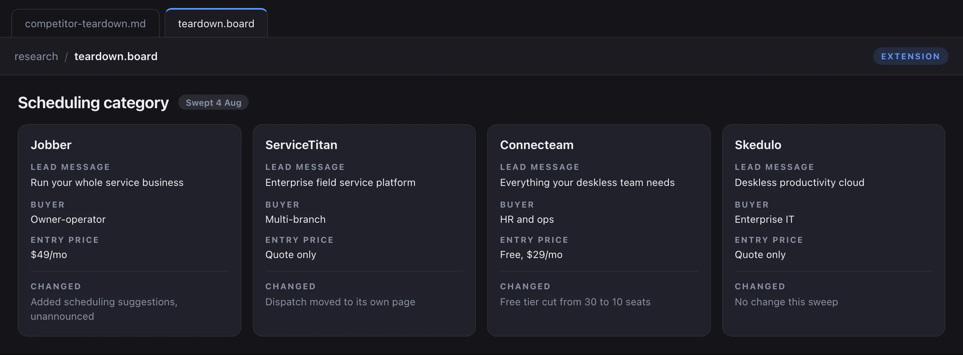The width and height of the screenshot is (963, 355).
Task: Click the EXTENSION badge
Action: pos(910,56)
